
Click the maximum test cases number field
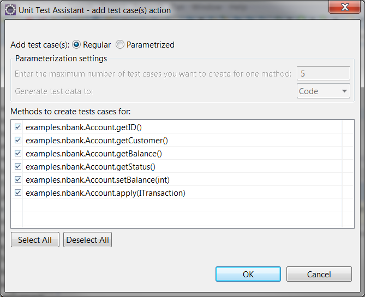click(324, 73)
